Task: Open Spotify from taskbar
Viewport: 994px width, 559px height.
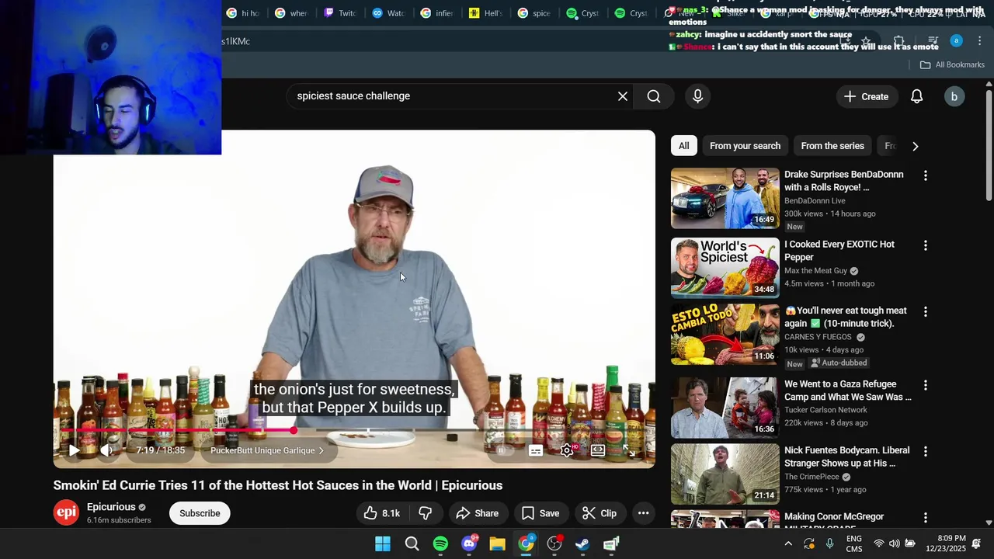Action: (440, 543)
